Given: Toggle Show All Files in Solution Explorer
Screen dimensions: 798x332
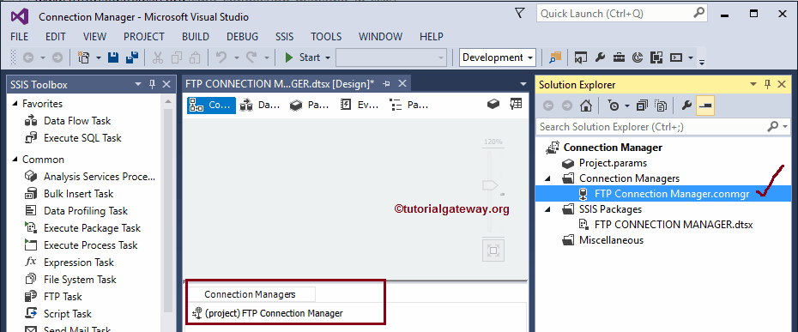Looking at the screenshot, I should point(661,106).
